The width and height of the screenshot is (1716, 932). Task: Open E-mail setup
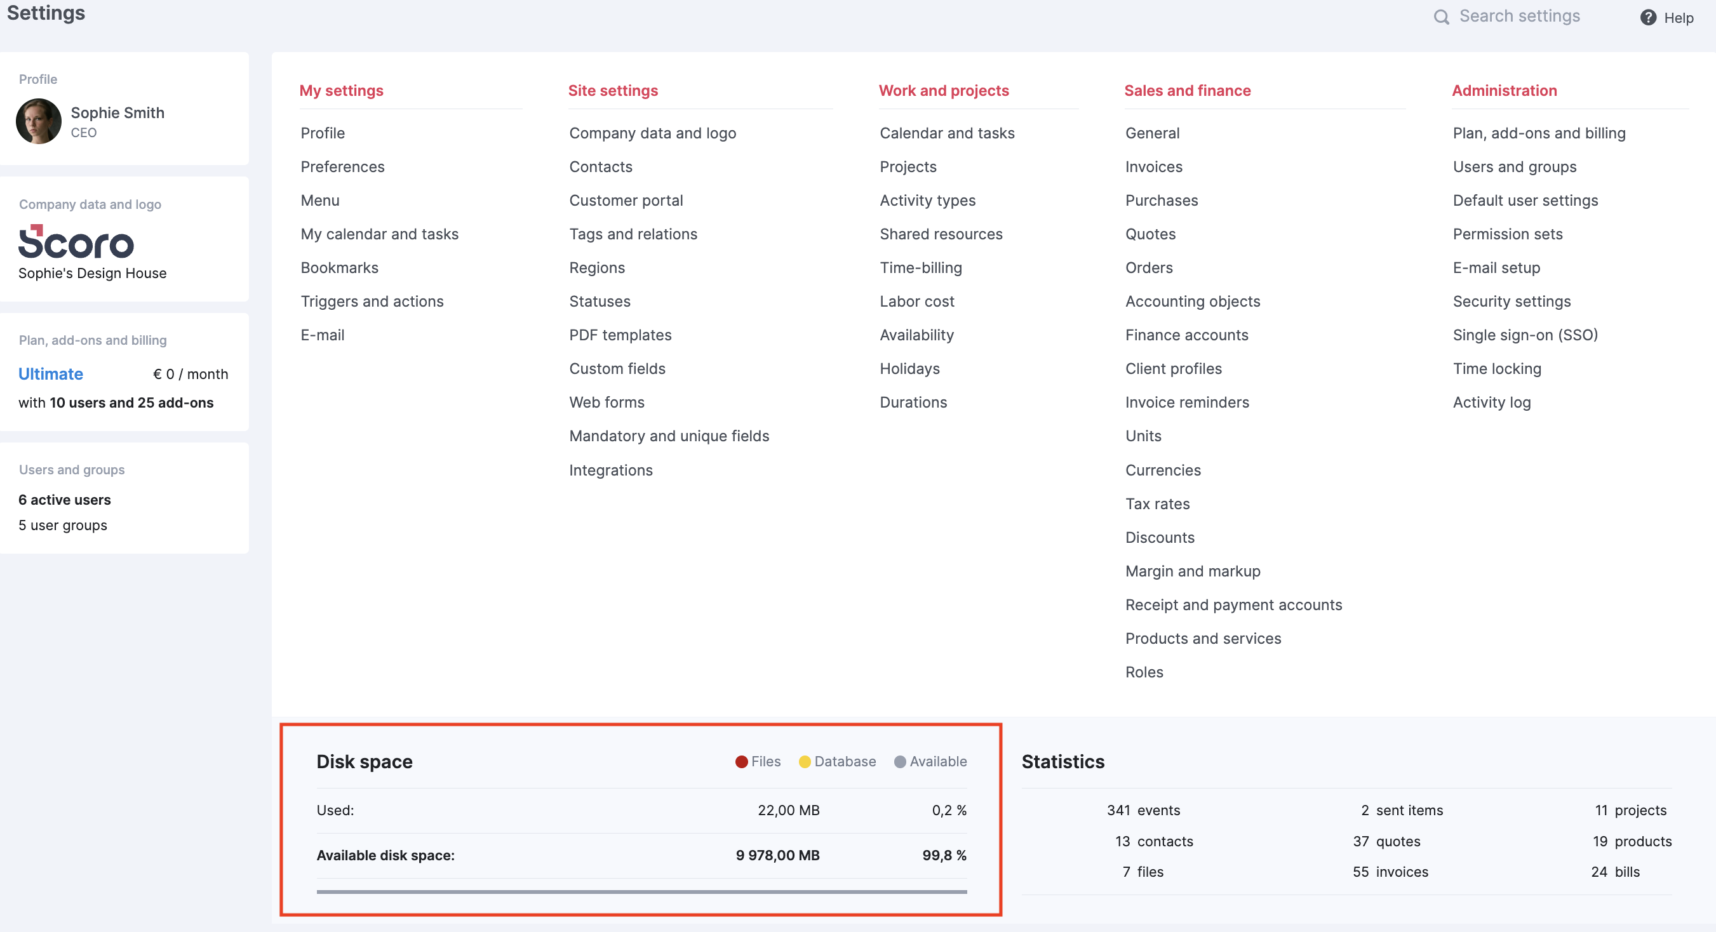[1496, 268]
